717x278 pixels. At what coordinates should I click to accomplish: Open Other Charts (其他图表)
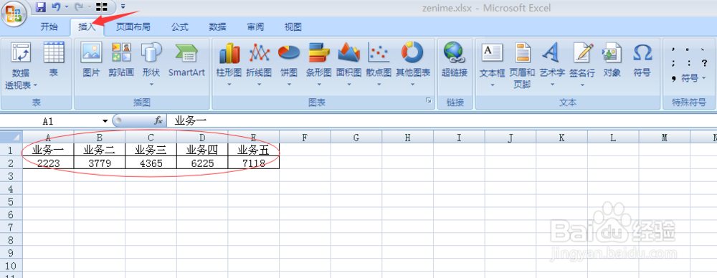[413, 64]
